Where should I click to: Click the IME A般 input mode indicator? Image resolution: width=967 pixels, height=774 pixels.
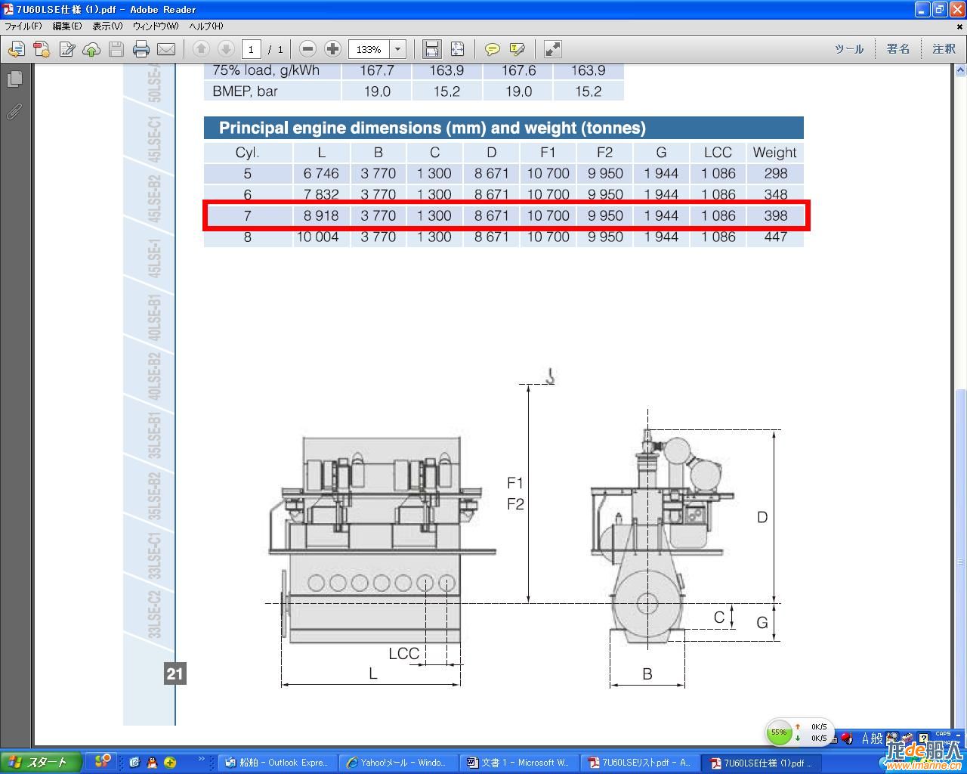click(873, 738)
